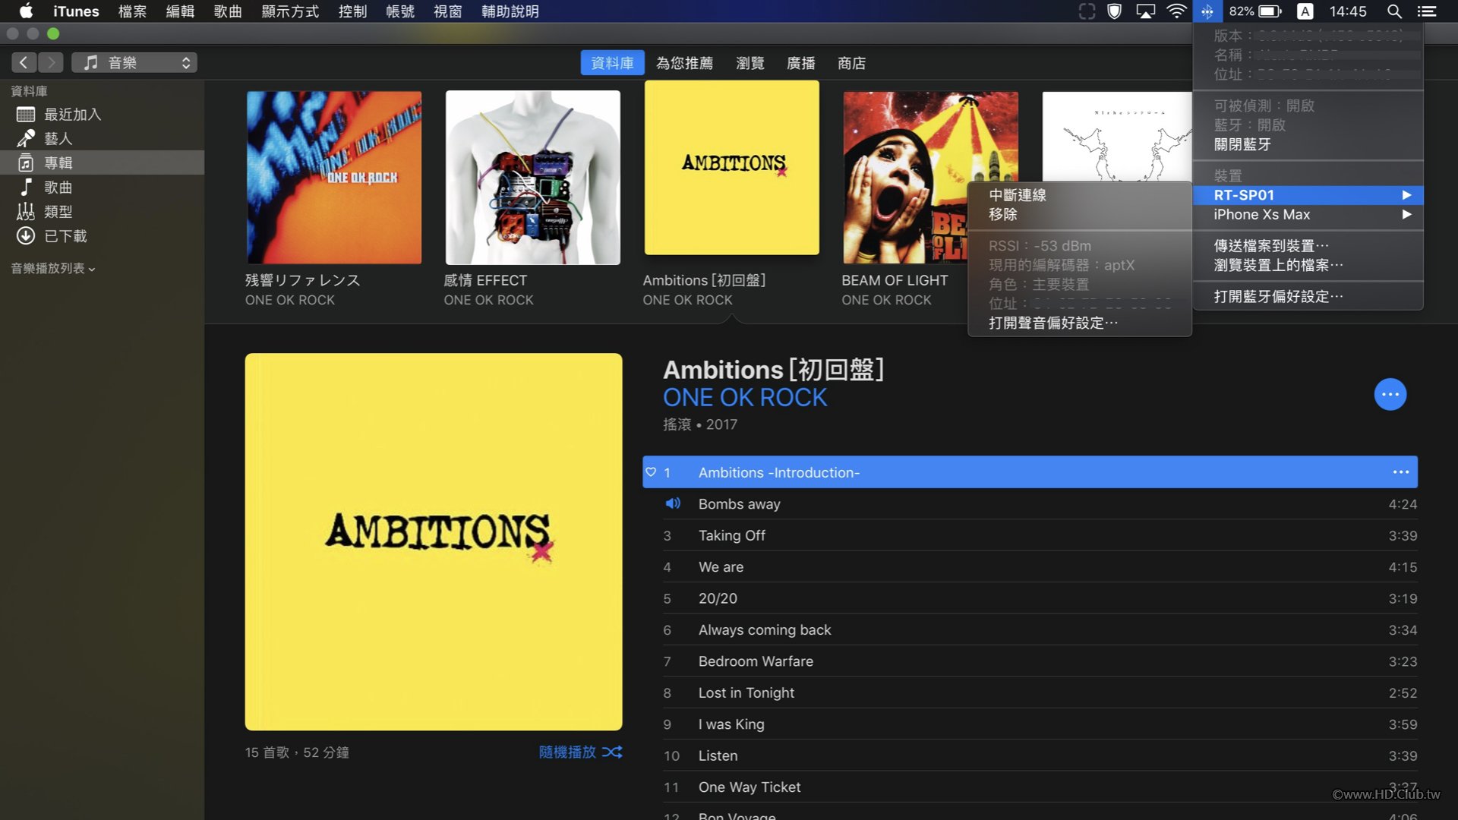This screenshot has width=1458, height=820.
Task: Select 專輯 in the sidebar
Action: tap(103, 163)
